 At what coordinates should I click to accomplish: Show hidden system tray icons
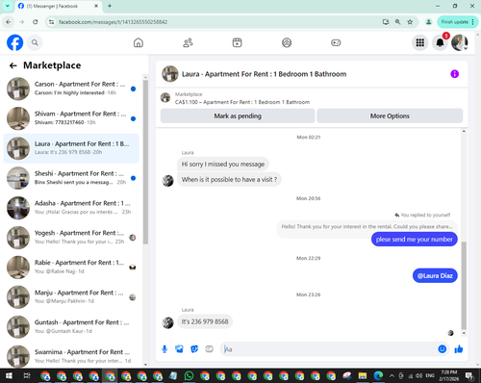392,375
